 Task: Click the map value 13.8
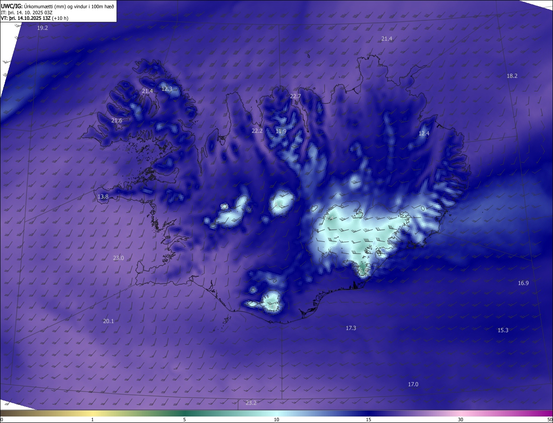[x=103, y=197]
